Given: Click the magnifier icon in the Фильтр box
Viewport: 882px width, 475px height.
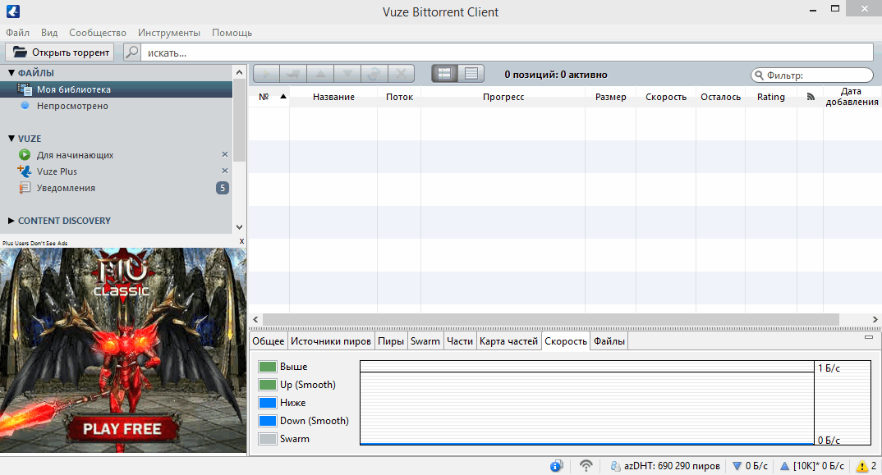Looking at the screenshot, I should (x=760, y=75).
